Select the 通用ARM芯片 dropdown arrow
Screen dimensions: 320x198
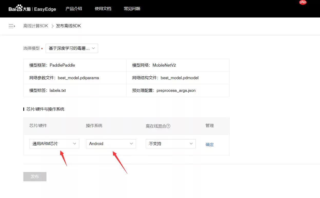point(74,144)
